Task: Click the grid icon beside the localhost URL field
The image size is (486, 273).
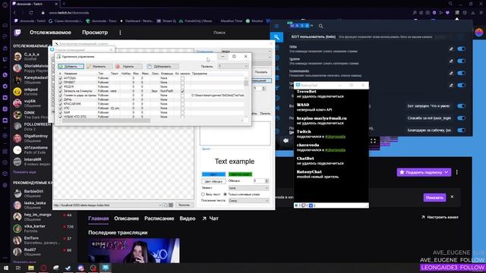Action: (171, 205)
